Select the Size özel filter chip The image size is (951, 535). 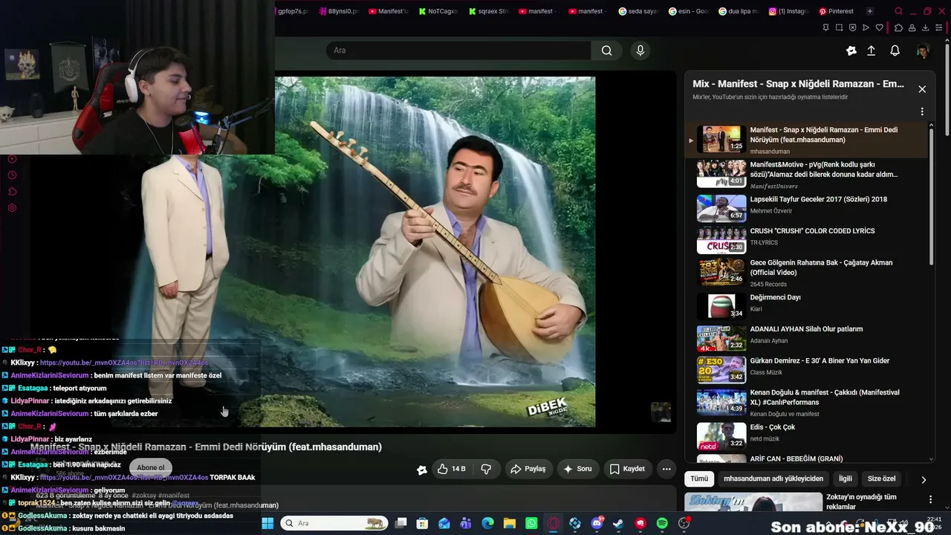[882, 479]
